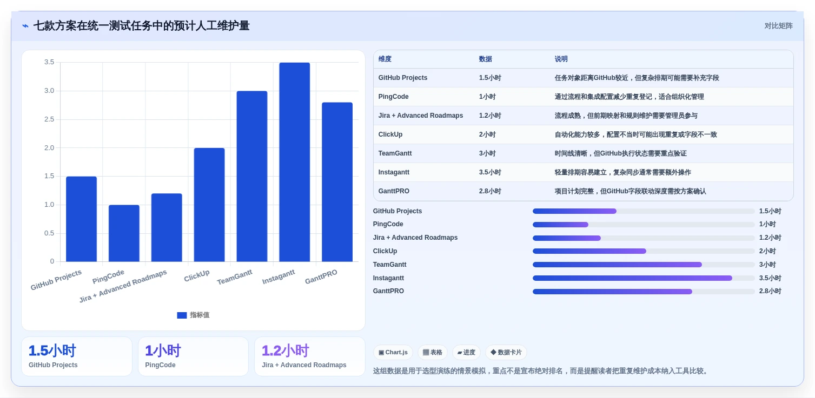This screenshot has width=815, height=398.
Task: Click the description 流程成熟，但前期映射和规则维护需要管理员参与
Action: click(x=626, y=116)
